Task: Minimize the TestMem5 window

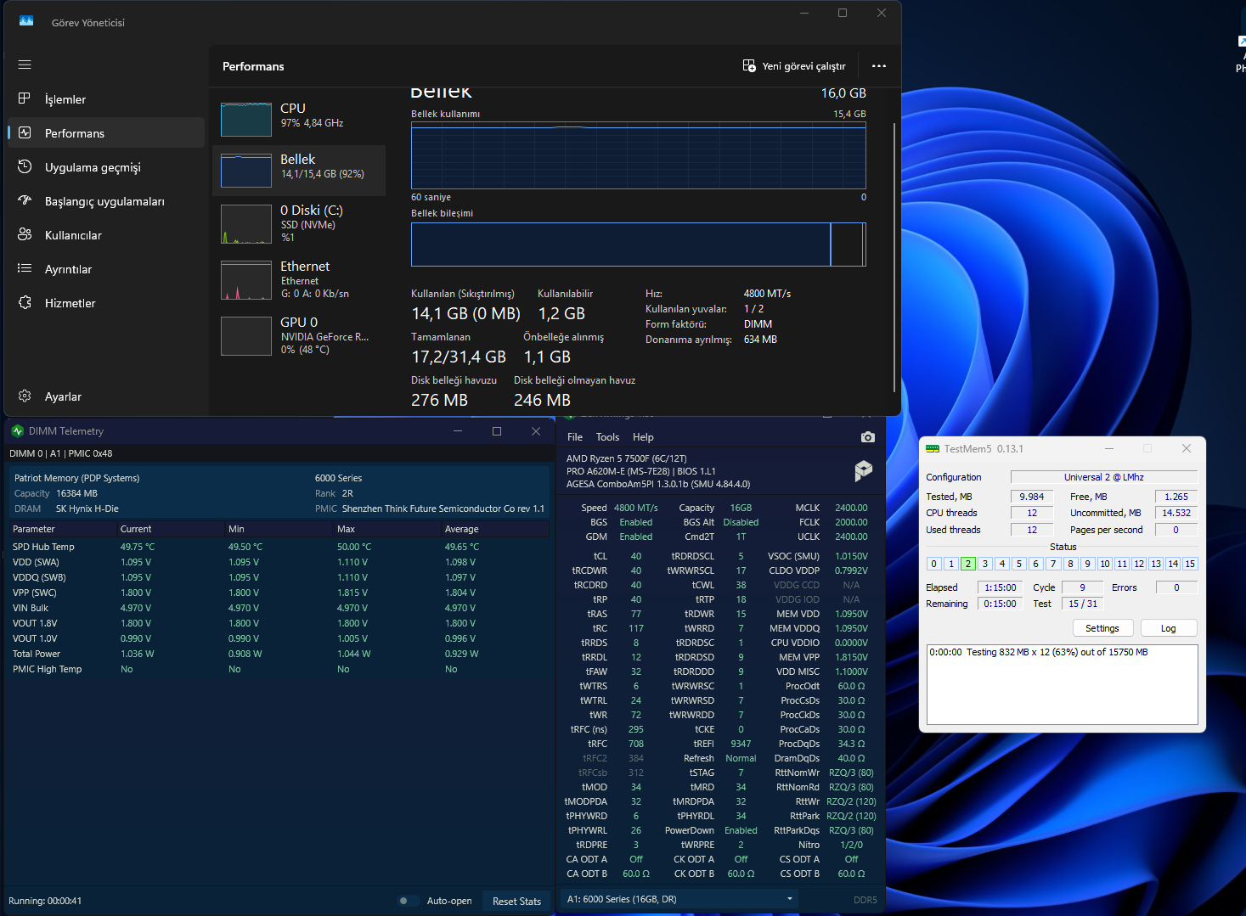Action: pos(1109,448)
